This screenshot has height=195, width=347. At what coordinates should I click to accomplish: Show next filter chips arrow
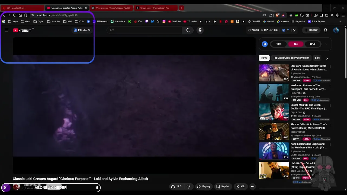point(327,58)
